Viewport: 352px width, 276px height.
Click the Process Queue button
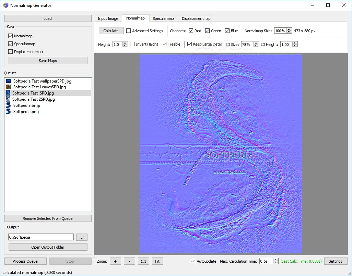tap(25, 261)
